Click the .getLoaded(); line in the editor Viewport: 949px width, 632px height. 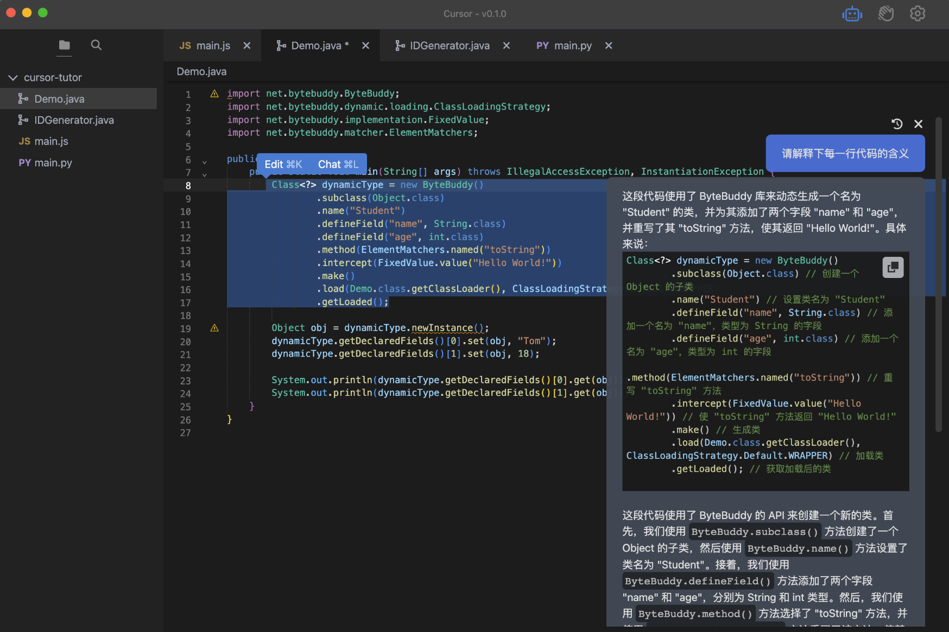click(353, 302)
